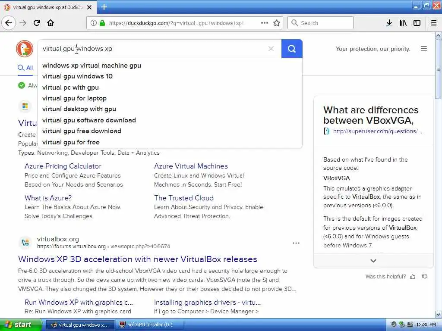Click the green padlock security icon
Image resolution: width=442 pixels, height=331 pixels.
click(102, 23)
